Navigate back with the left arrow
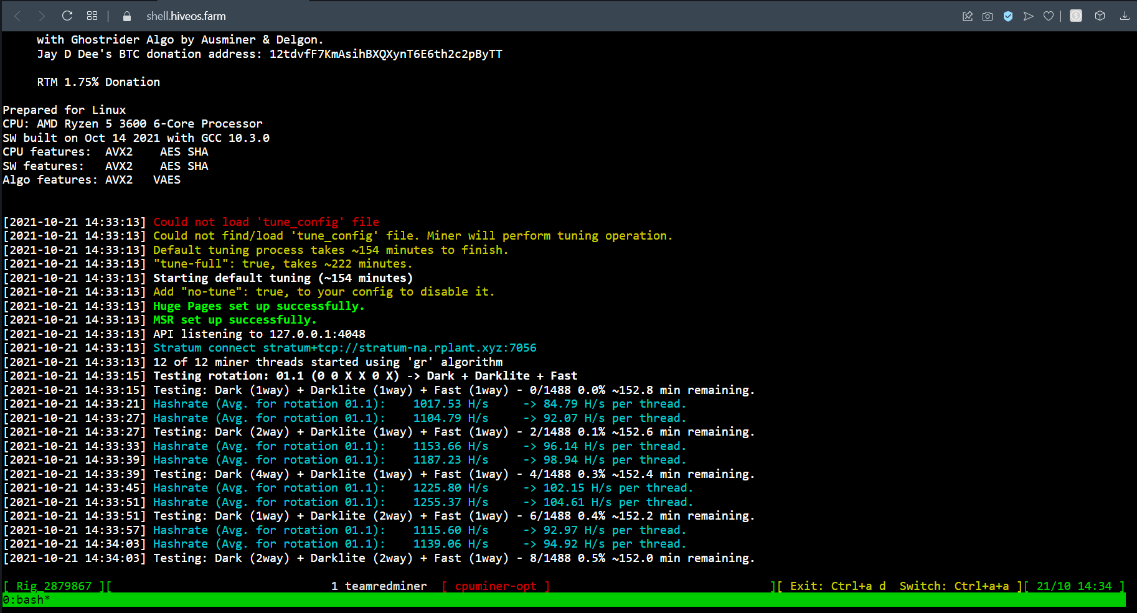The height and width of the screenshot is (613, 1137). click(x=19, y=16)
